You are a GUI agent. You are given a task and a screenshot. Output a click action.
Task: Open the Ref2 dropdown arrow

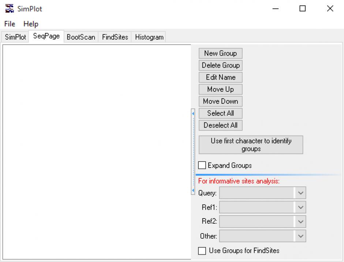point(300,221)
